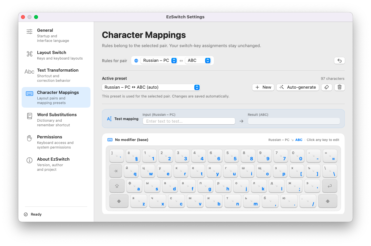Click the Abc Text Transformation icon

click(29, 72)
